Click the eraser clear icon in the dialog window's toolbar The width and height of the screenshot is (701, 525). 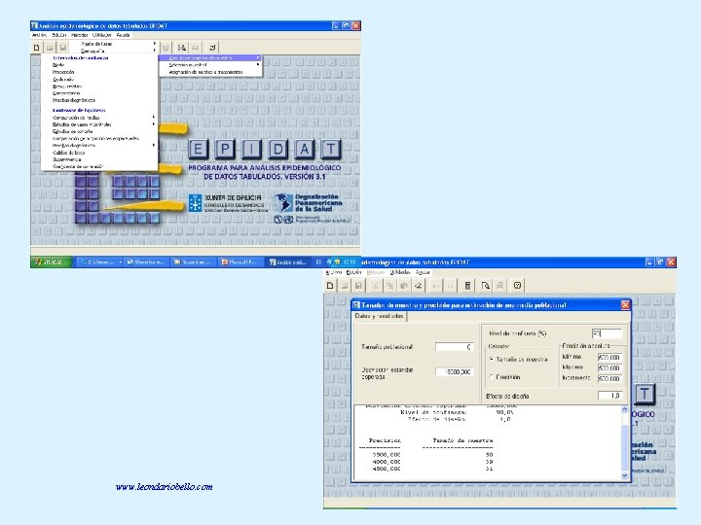pos(418,285)
